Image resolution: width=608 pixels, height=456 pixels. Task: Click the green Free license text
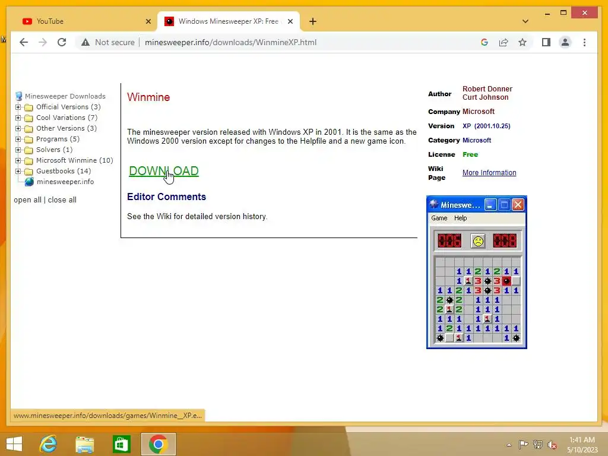pyautogui.click(x=470, y=154)
